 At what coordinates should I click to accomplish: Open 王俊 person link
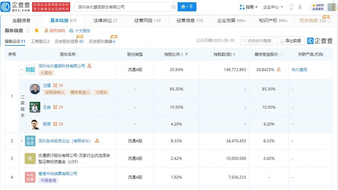47,107
